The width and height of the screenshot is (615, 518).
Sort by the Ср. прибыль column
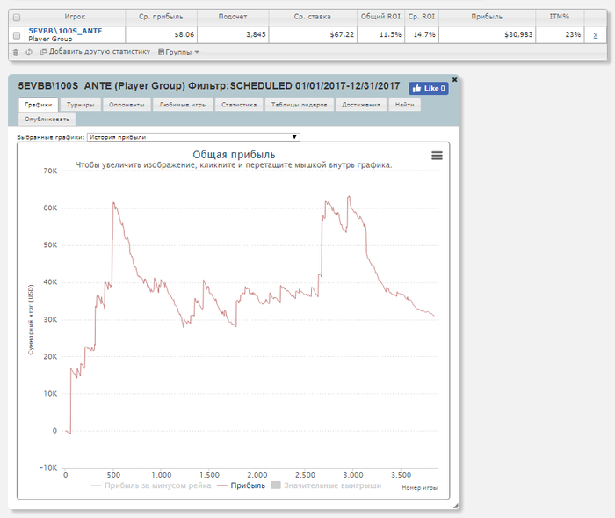pyautogui.click(x=161, y=17)
